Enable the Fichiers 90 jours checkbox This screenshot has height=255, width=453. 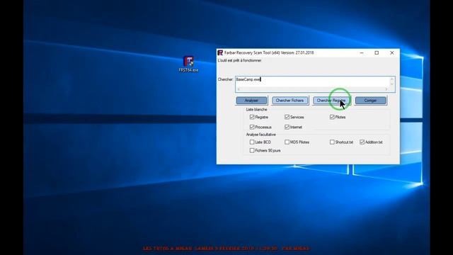point(252,150)
